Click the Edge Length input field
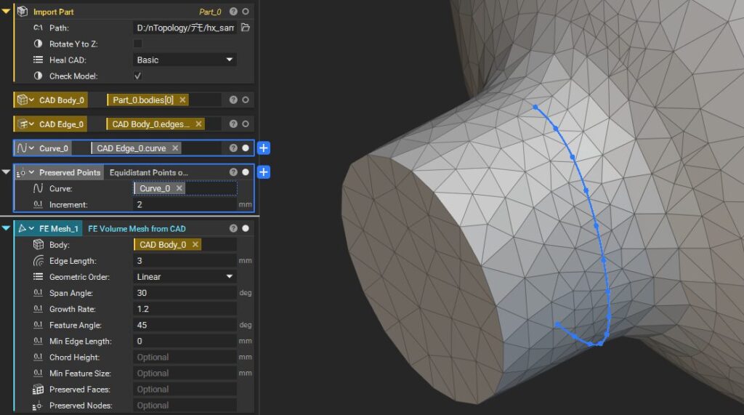Screen dimensions: 744x415 click(x=185, y=261)
